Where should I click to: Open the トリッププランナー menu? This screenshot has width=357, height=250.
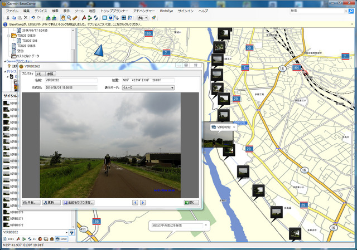coord(114,11)
